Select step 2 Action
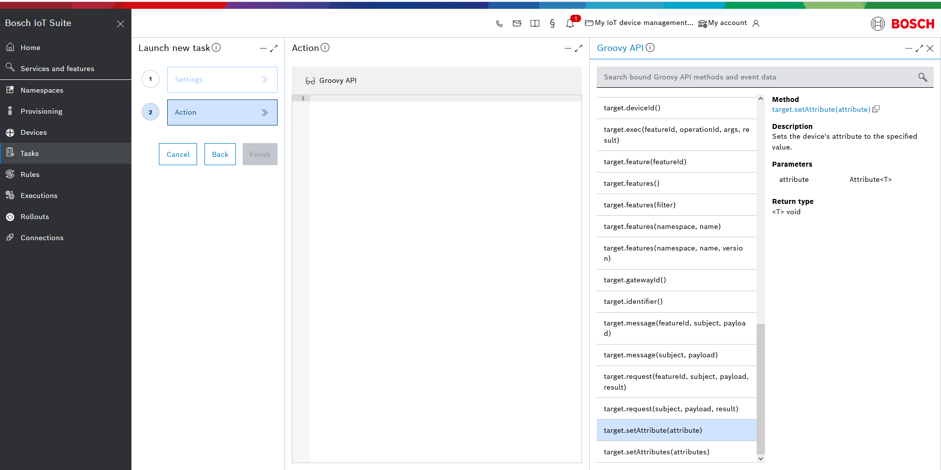 pyautogui.click(x=222, y=112)
